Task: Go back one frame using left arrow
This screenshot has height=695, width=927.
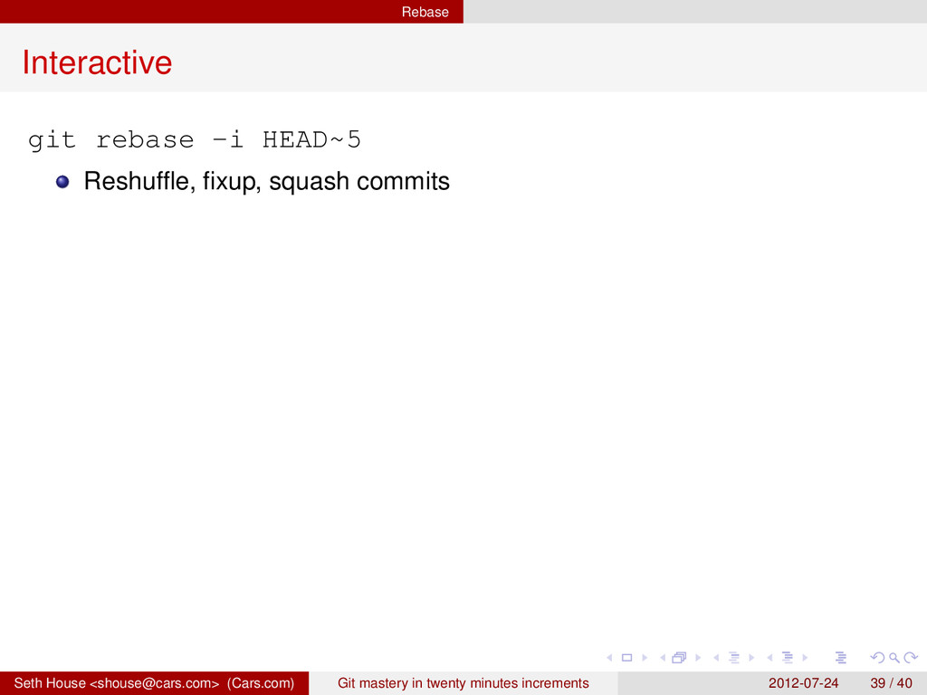Action: [x=663, y=658]
